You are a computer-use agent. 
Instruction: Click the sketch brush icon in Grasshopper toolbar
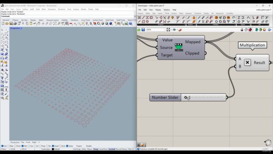pos(180,30)
